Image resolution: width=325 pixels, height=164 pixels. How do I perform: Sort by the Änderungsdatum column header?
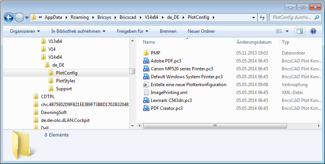tap(254, 43)
